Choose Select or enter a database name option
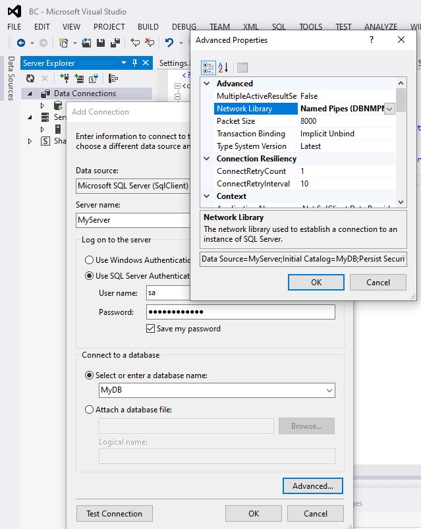The width and height of the screenshot is (421, 529). 89,375
